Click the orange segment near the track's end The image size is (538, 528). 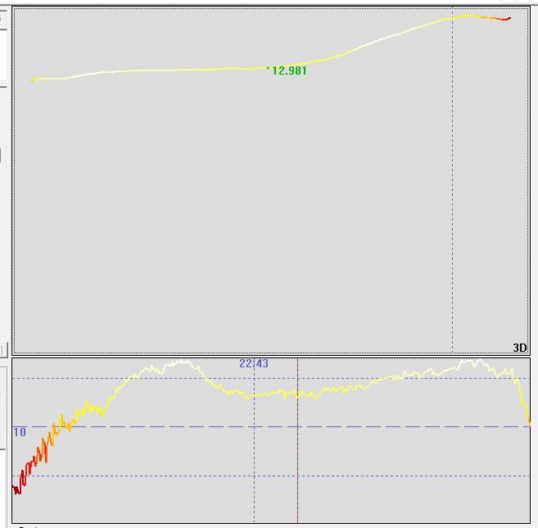[x=494, y=17]
